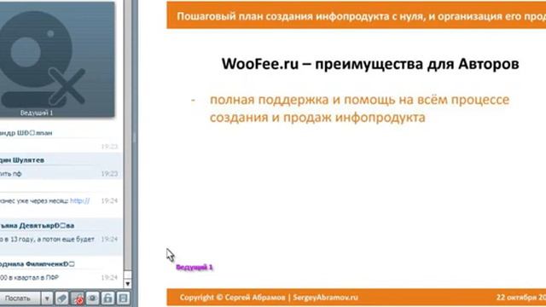Screen dimensions: 546x307
Task: Click the save chat diskette icon
Action: [123, 298]
